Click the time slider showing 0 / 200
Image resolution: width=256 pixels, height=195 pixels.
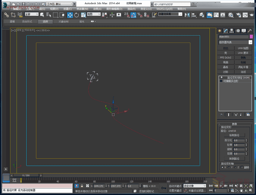coord(26,175)
